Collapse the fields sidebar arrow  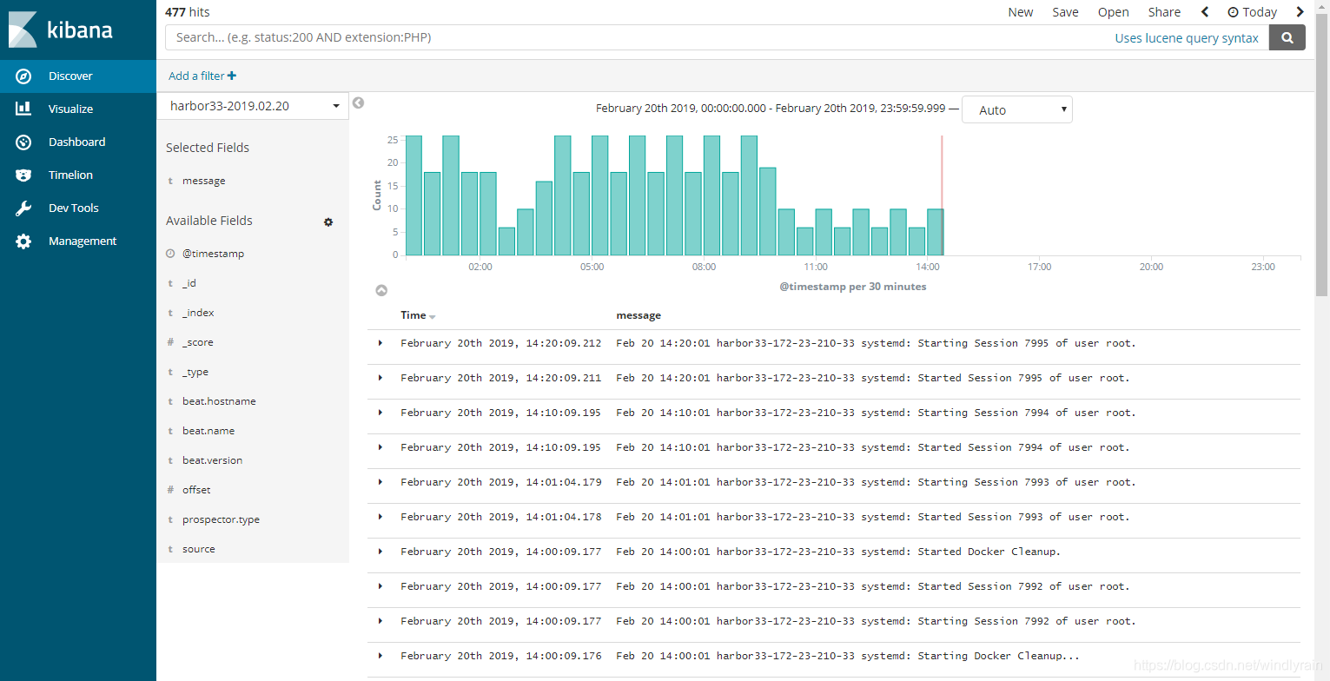358,103
